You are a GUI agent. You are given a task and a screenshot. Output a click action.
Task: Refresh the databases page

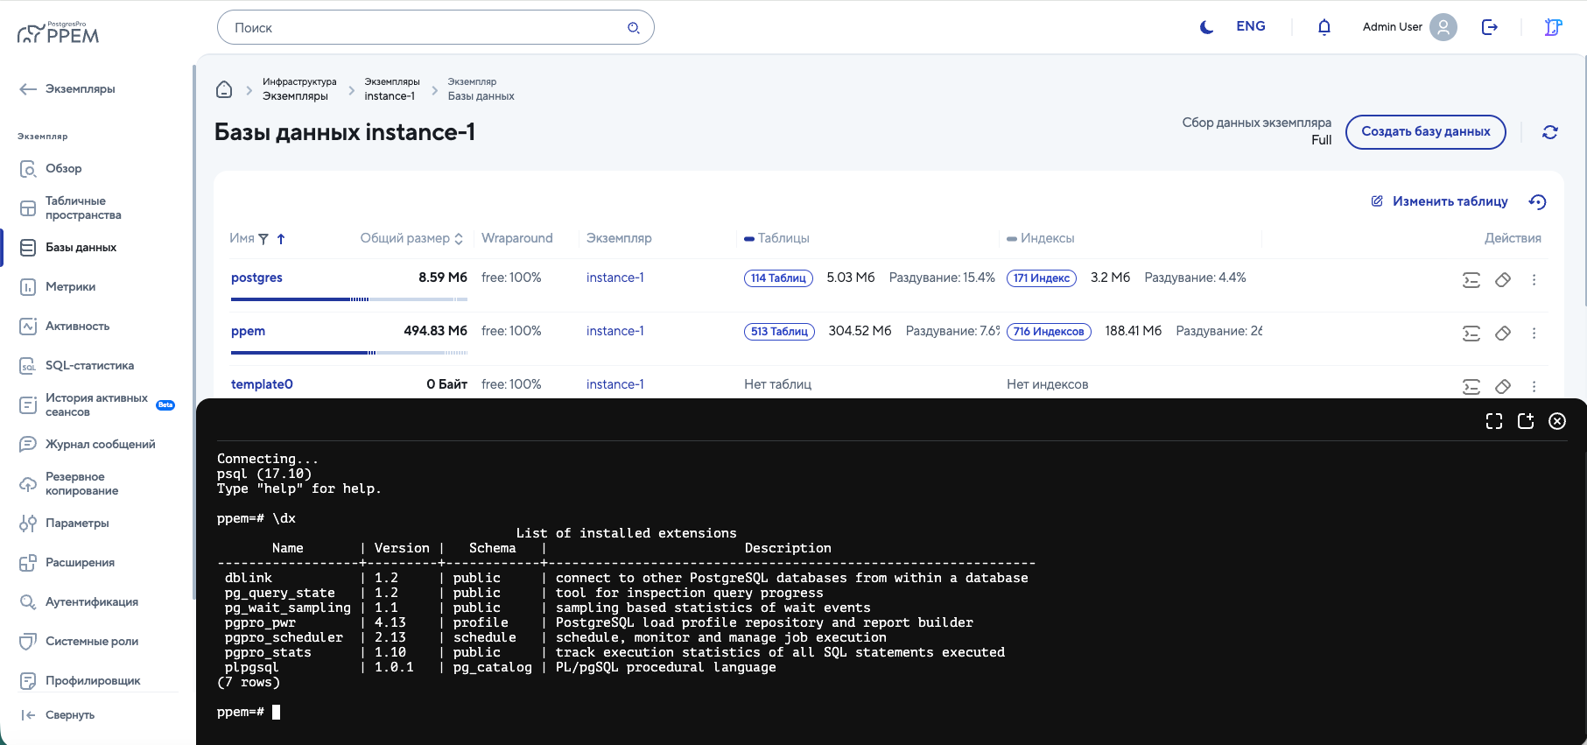(x=1550, y=132)
